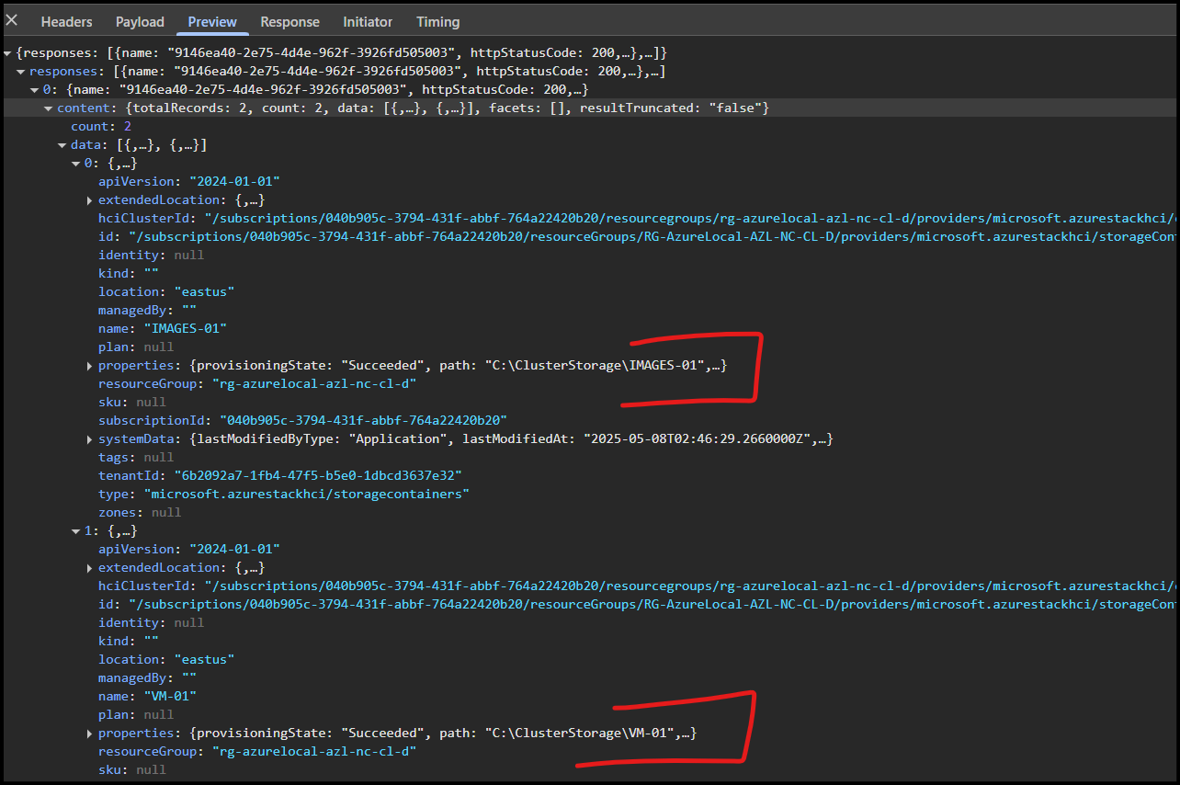Click first sku: null line

[132, 403]
